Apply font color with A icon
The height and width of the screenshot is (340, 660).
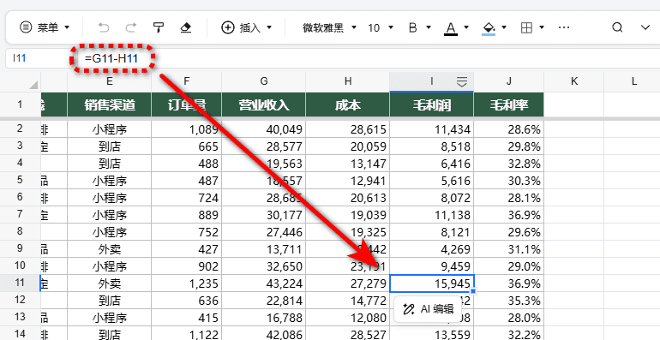click(451, 28)
